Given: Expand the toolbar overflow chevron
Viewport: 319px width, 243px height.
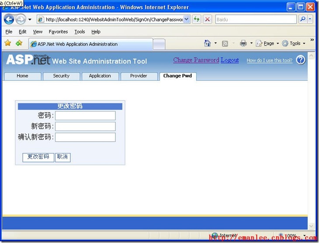Looking at the screenshot, I should point(312,40).
